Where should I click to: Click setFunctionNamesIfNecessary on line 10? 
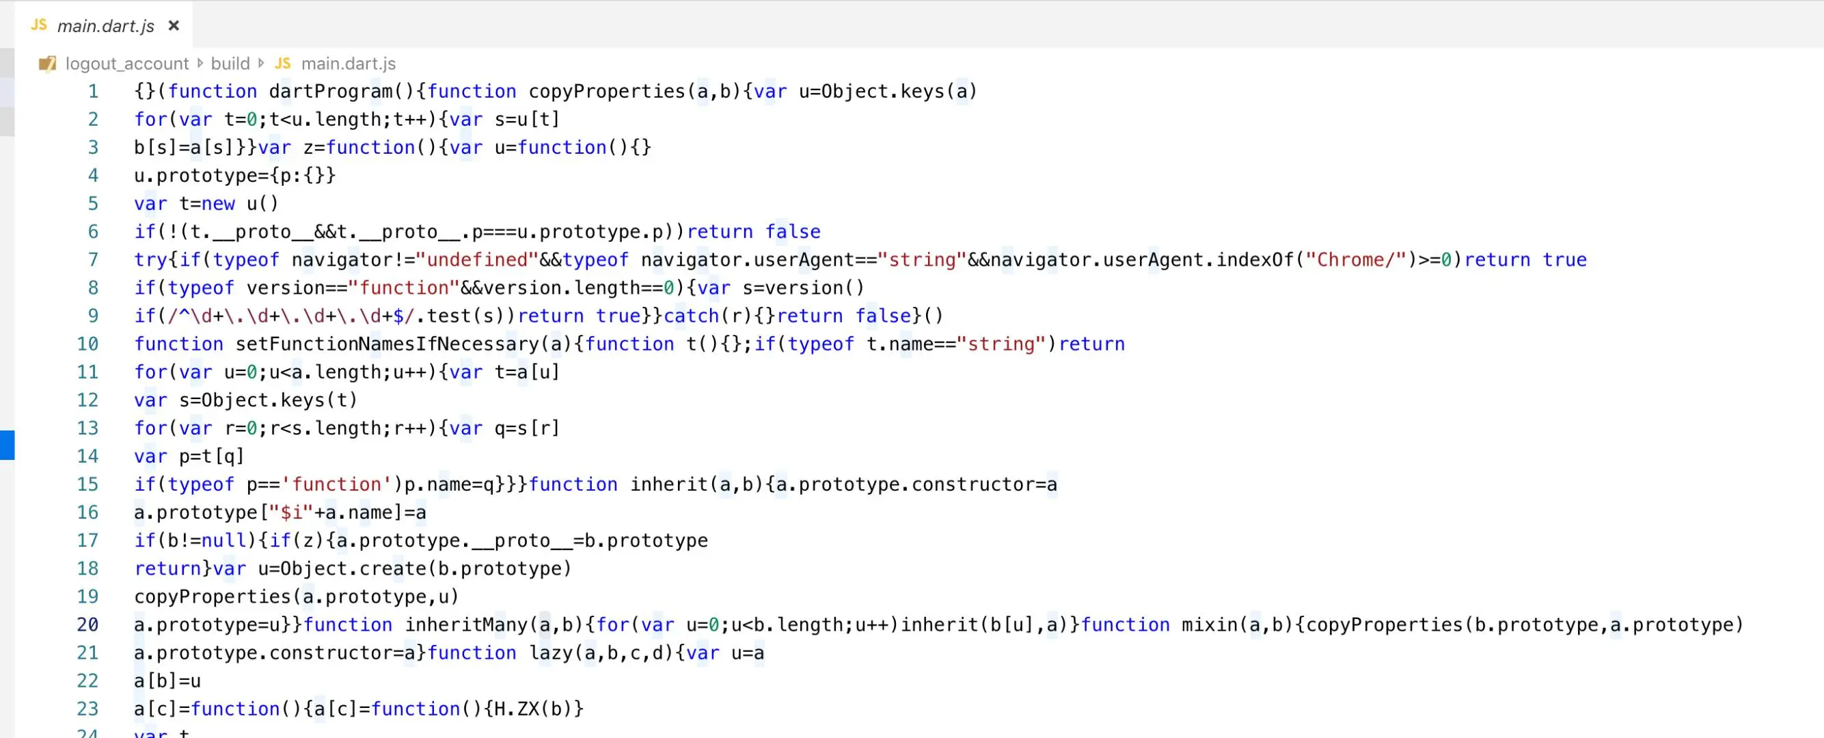tap(387, 344)
